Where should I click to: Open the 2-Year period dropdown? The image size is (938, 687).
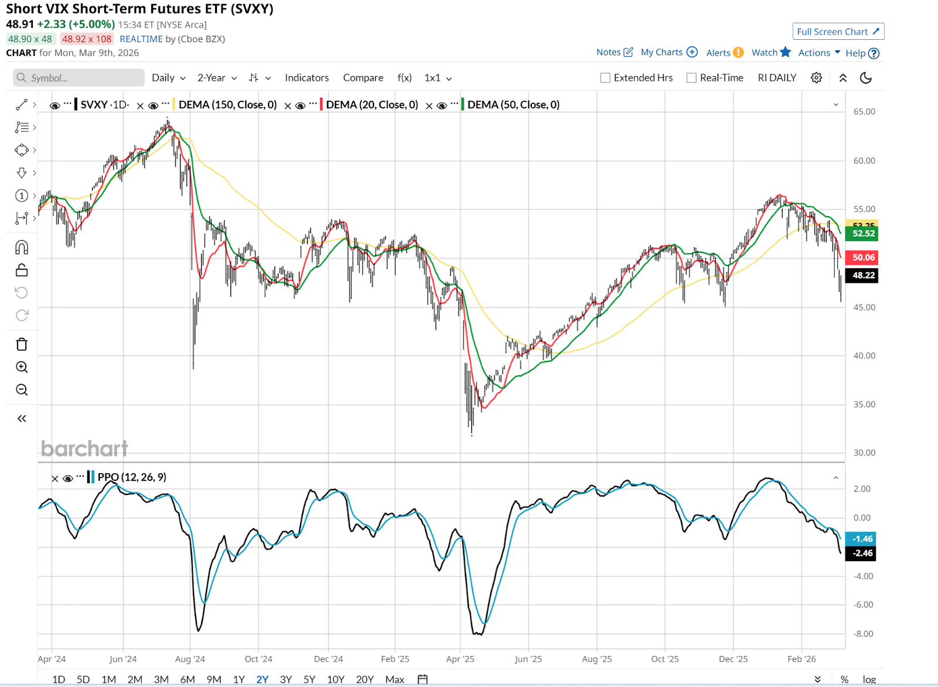pyautogui.click(x=217, y=78)
